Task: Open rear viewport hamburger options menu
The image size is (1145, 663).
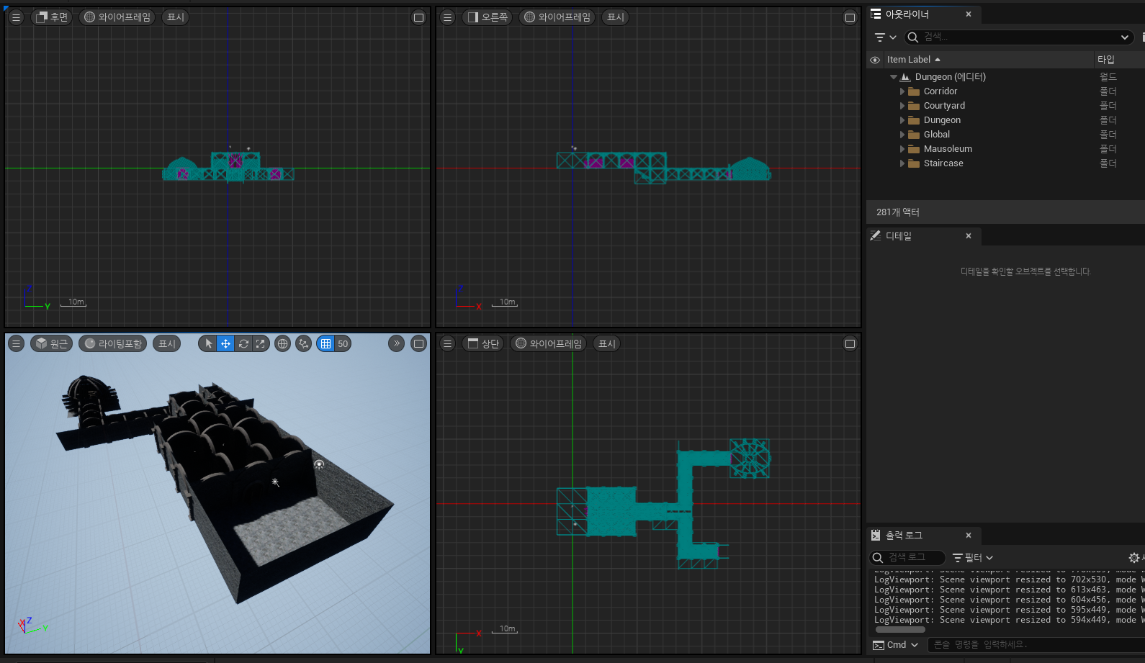Action: (16, 17)
